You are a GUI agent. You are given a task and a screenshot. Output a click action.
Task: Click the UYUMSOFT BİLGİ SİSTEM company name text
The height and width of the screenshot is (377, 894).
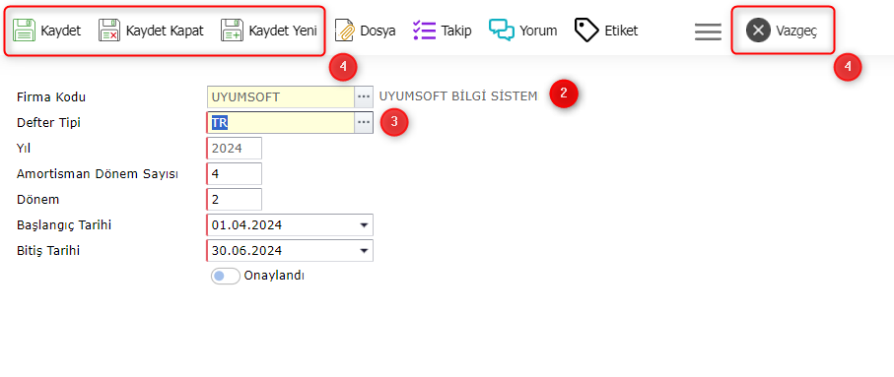pyautogui.click(x=458, y=96)
